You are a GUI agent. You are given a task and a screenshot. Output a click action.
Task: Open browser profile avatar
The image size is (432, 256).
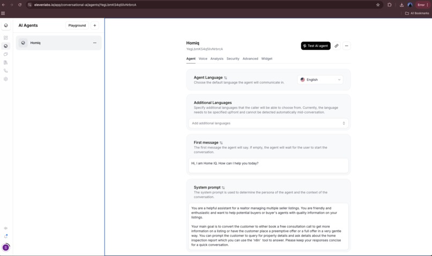tap(410, 5)
